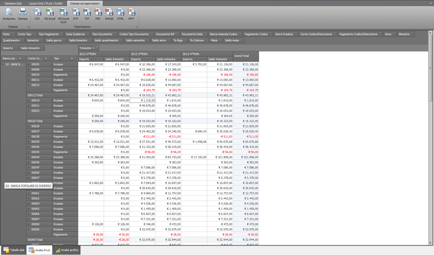Viewport: 434px width, 255px height.
Task: Open the Trimestre field filter
Action: pyautogui.click(x=97, y=48)
